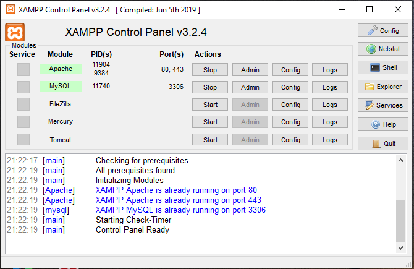Open the FileZilla Config menu
Viewport: 414px width, 269px height.
pos(290,105)
